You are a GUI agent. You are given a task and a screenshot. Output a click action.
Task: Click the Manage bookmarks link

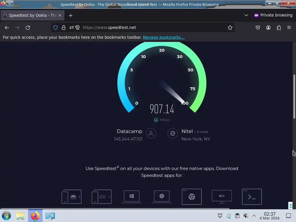tap(164, 37)
